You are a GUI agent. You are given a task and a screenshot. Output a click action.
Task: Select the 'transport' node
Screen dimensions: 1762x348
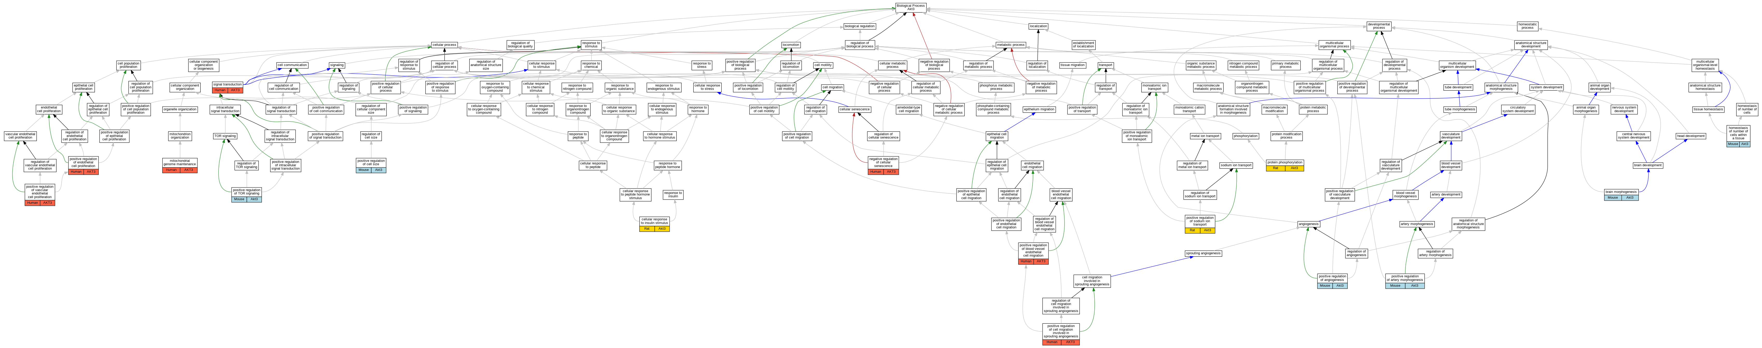(x=1105, y=66)
